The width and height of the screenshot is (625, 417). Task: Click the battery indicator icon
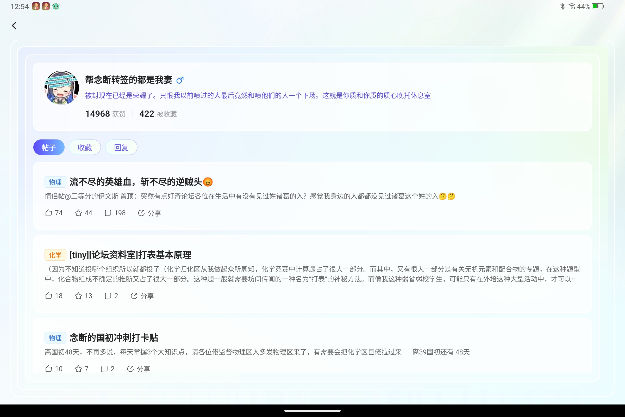(x=598, y=6)
